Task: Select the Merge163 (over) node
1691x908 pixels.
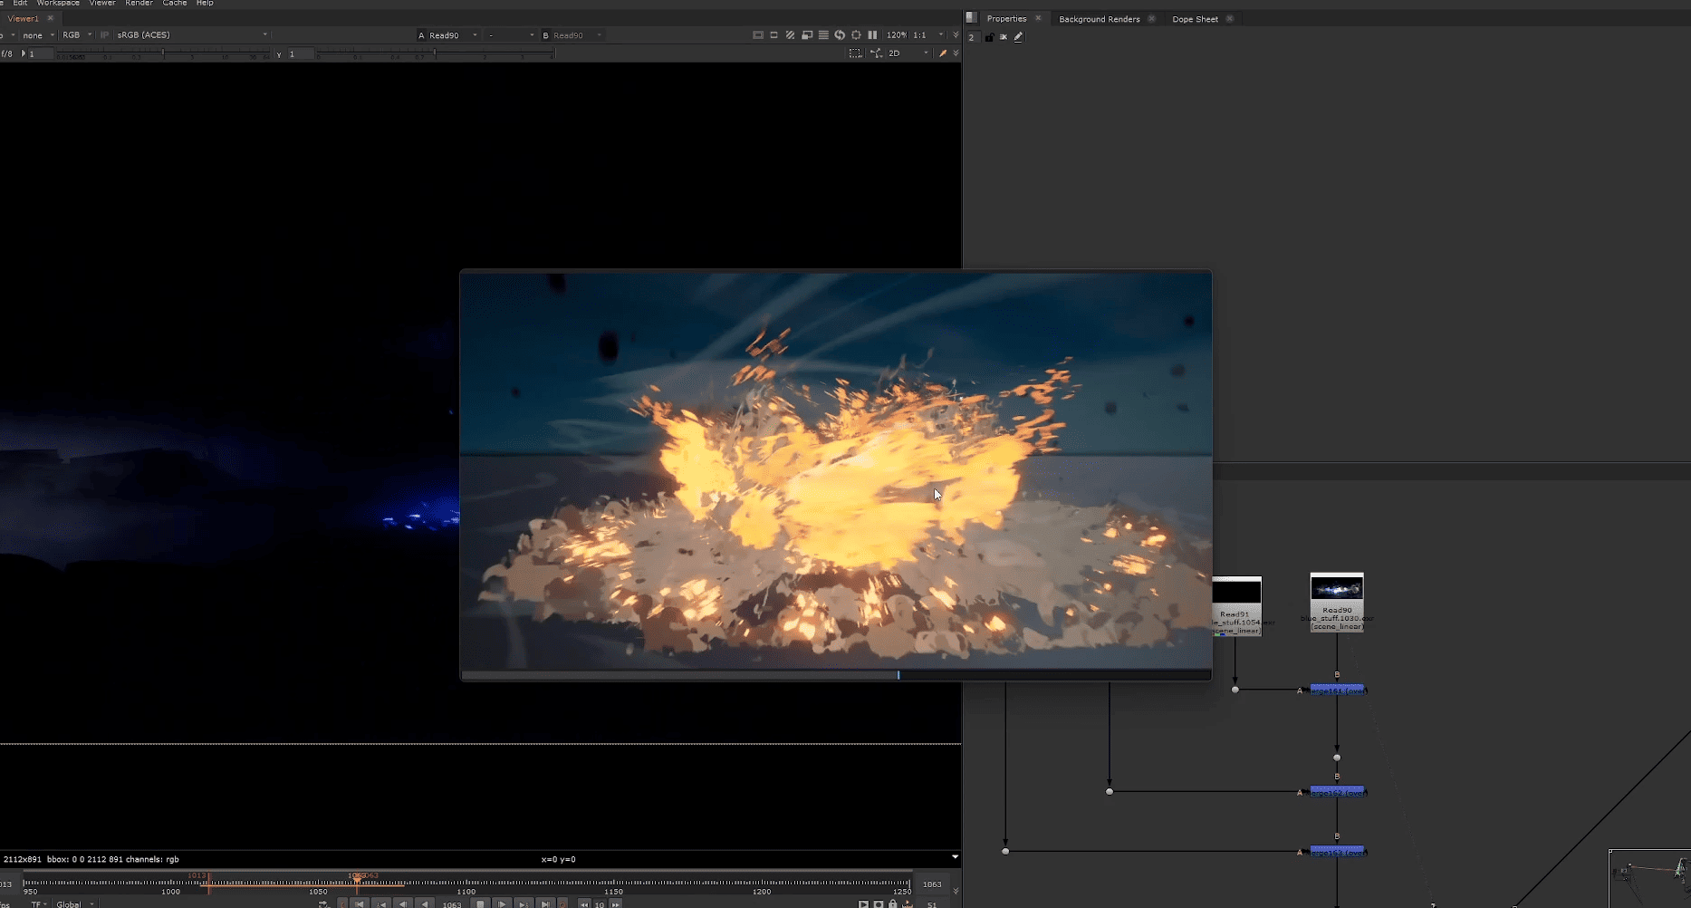Action: click(1337, 852)
